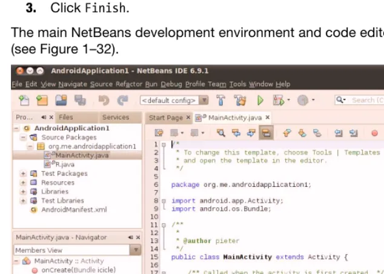Click Shift Line Left editor icon
384x274 pixels.
click(339, 133)
